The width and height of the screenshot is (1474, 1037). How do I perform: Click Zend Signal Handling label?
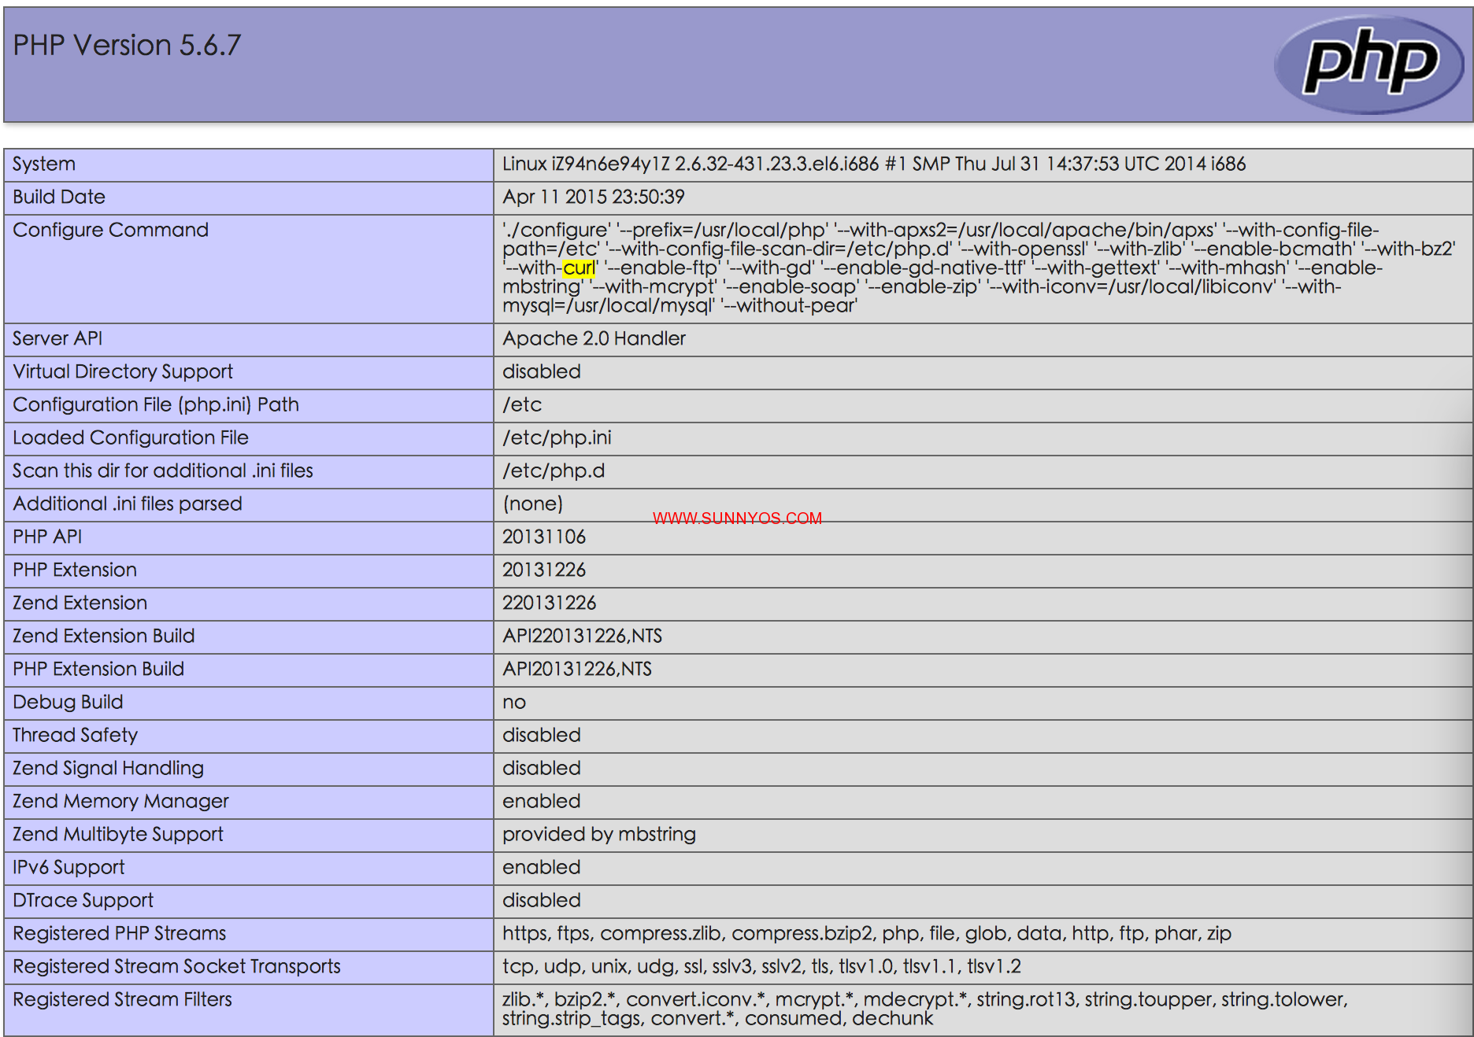[109, 769]
